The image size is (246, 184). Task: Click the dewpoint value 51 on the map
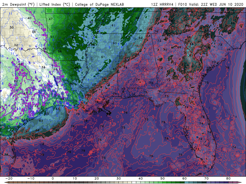pyautogui.click(x=52, y=37)
